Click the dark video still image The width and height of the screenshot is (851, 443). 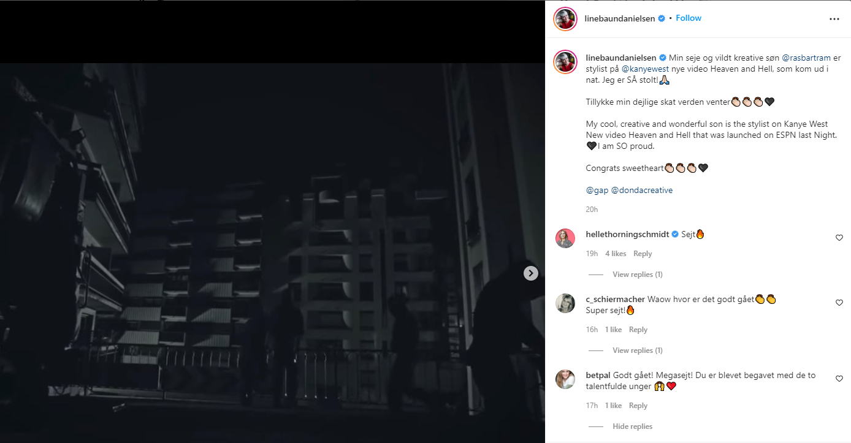coord(272,252)
